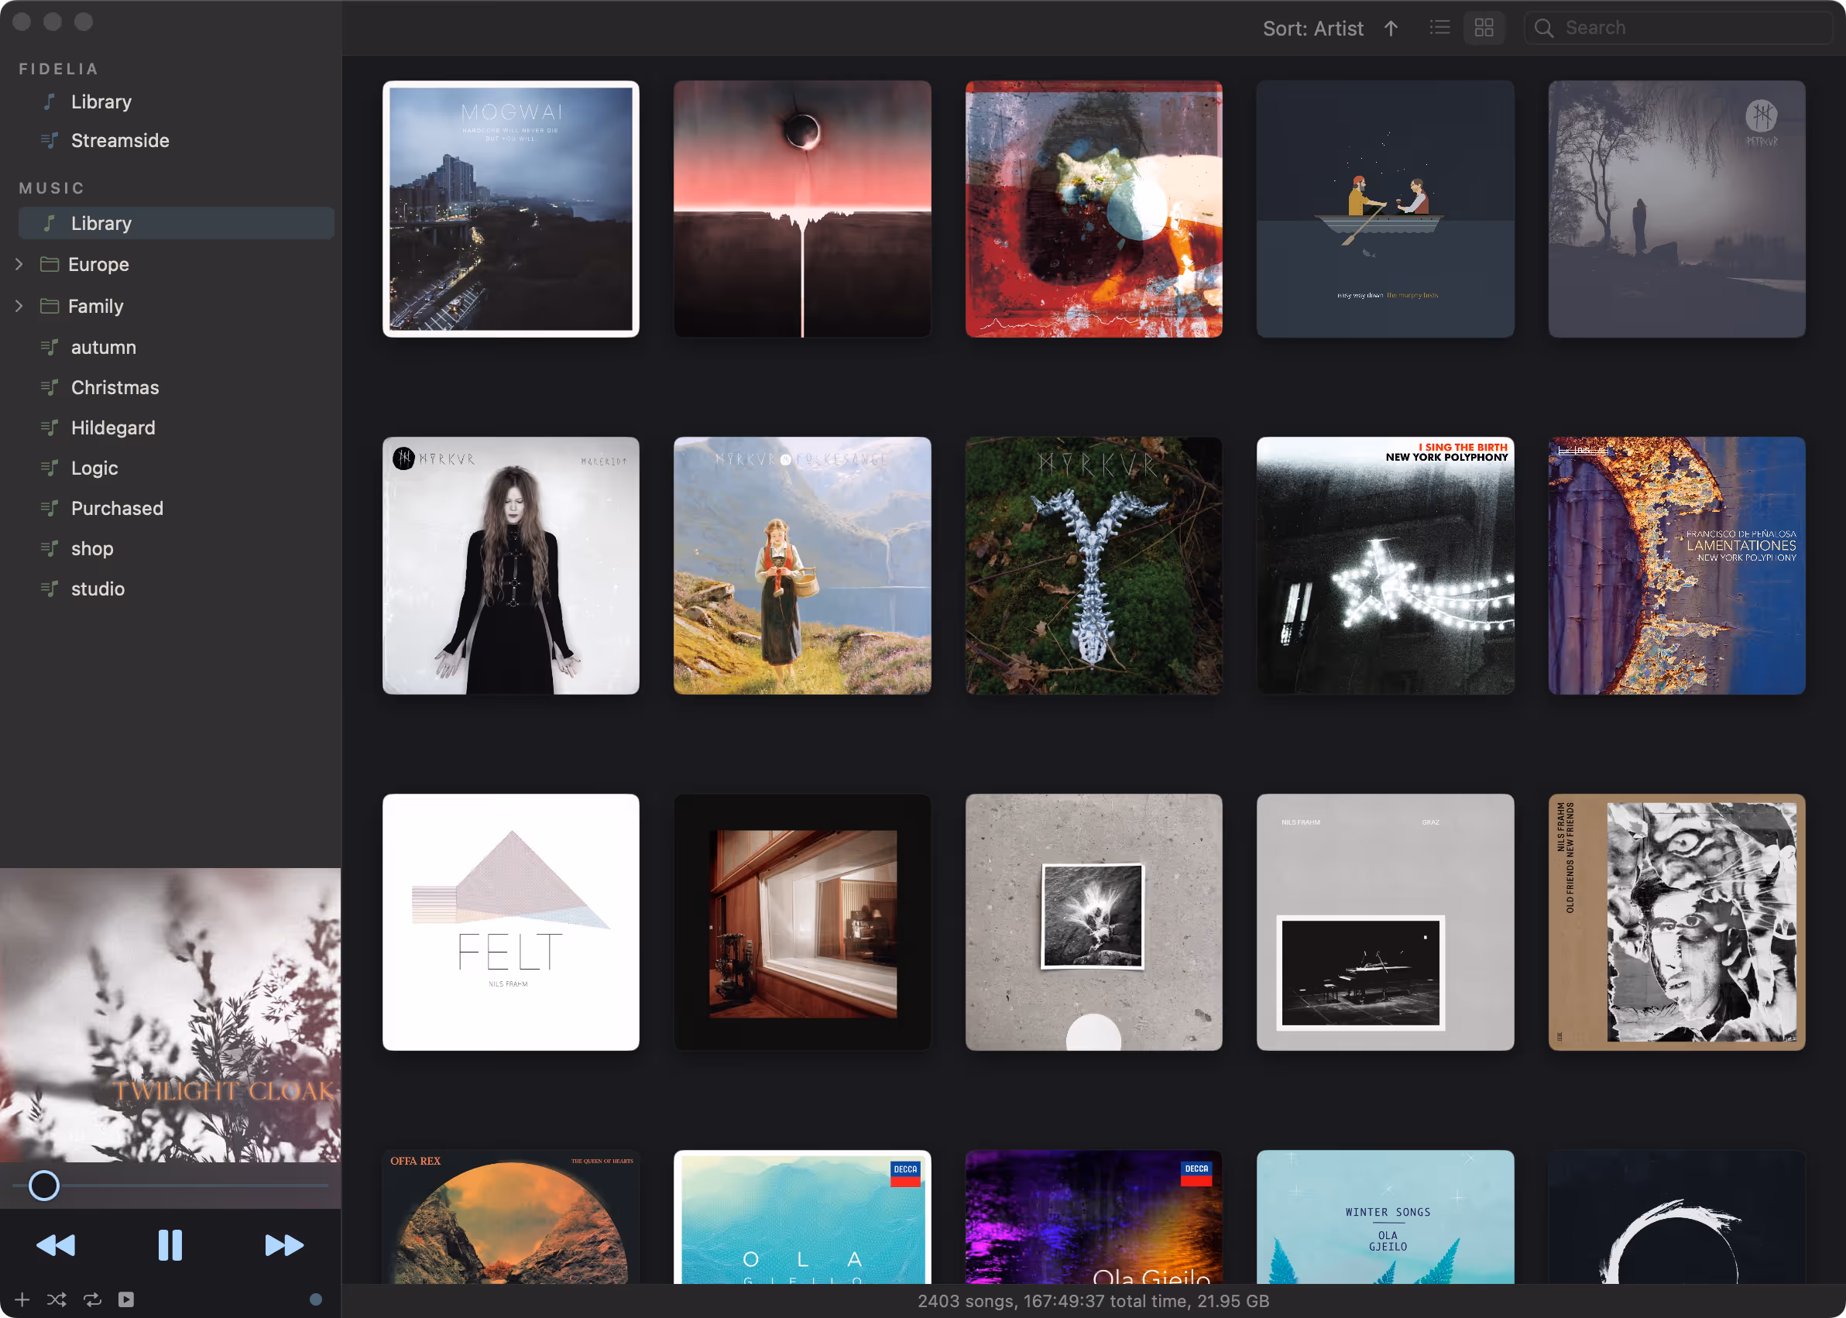Open the autumn playlist
1846x1318 pixels.
(103, 348)
